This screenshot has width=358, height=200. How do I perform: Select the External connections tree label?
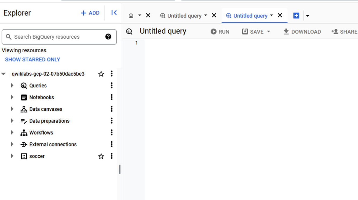point(53,144)
